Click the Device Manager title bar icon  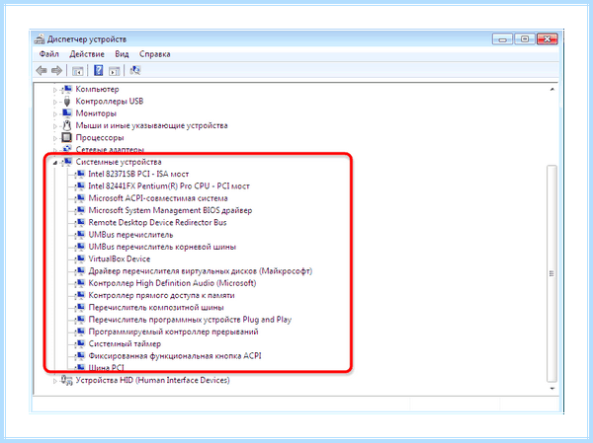coord(40,38)
